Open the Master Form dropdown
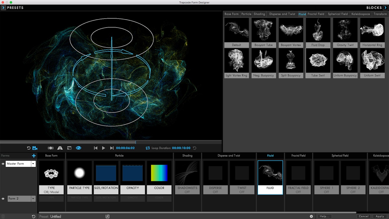The image size is (389, 219). point(33,164)
